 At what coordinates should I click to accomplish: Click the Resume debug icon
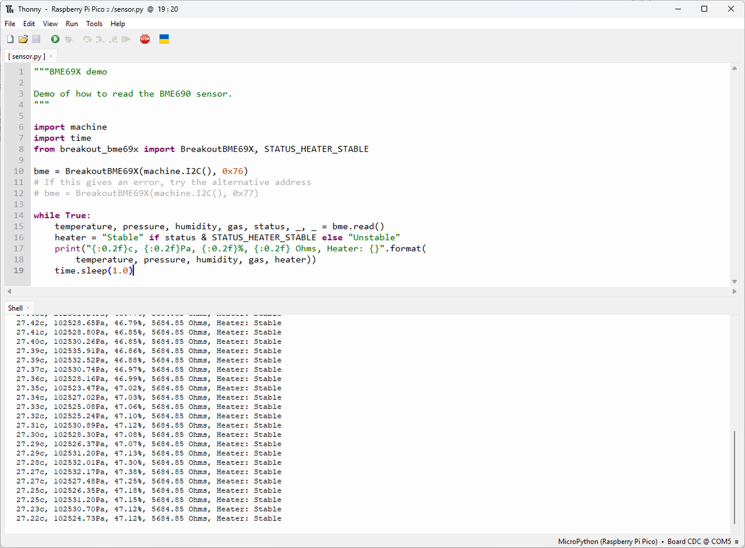(126, 39)
